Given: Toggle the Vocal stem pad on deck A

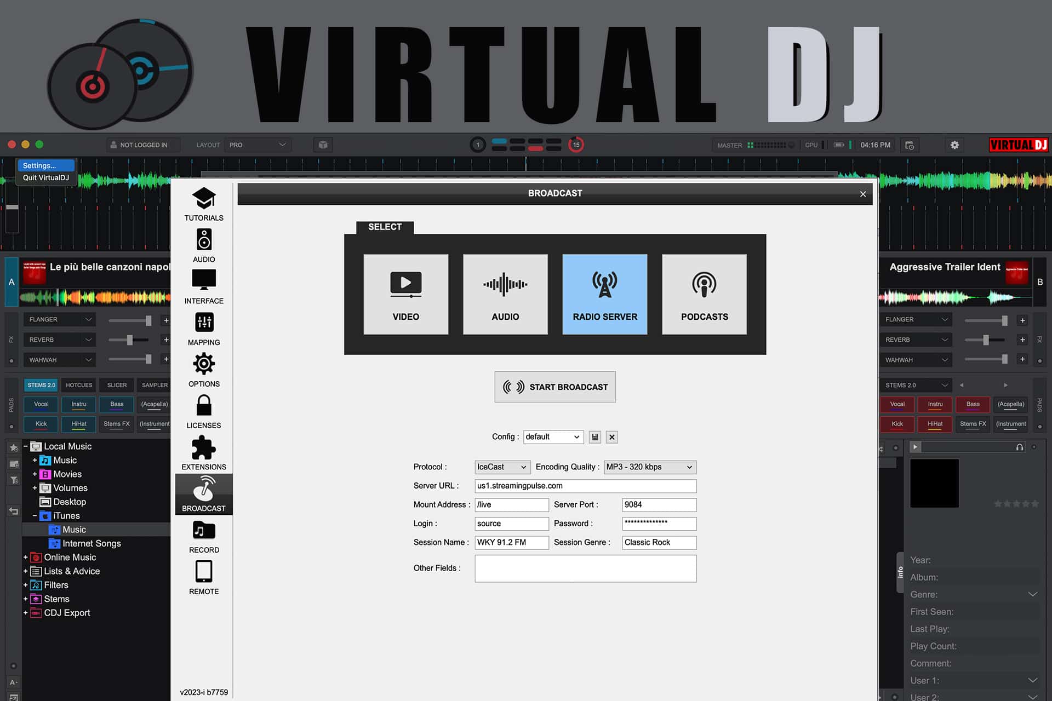Looking at the screenshot, I should (x=41, y=405).
